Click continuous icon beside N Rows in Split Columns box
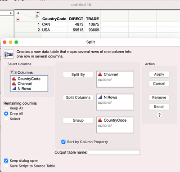The height and width of the screenshot is (172, 180). (x=100, y=97)
